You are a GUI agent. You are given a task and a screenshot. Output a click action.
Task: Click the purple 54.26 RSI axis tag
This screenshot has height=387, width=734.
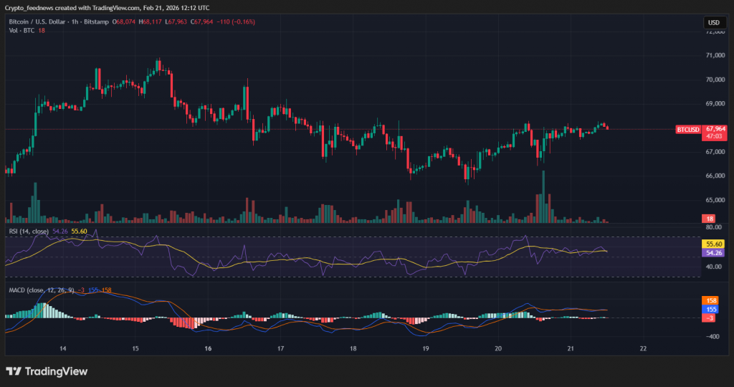coord(715,253)
